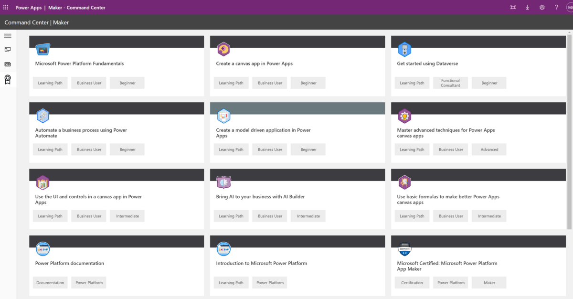Click the download icon in the top bar
Screen dimensions: 573x299
click(527, 7)
